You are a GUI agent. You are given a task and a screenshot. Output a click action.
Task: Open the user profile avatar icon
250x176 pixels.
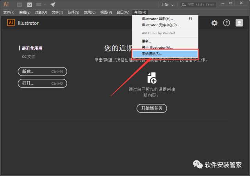tap(239, 23)
